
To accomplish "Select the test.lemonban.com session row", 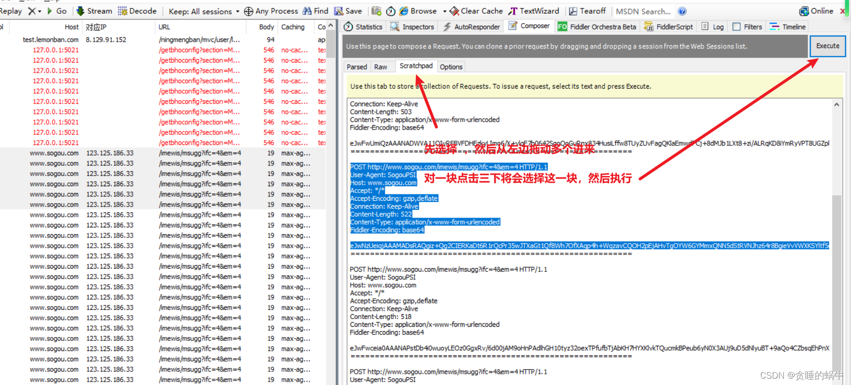I will 163,40.
